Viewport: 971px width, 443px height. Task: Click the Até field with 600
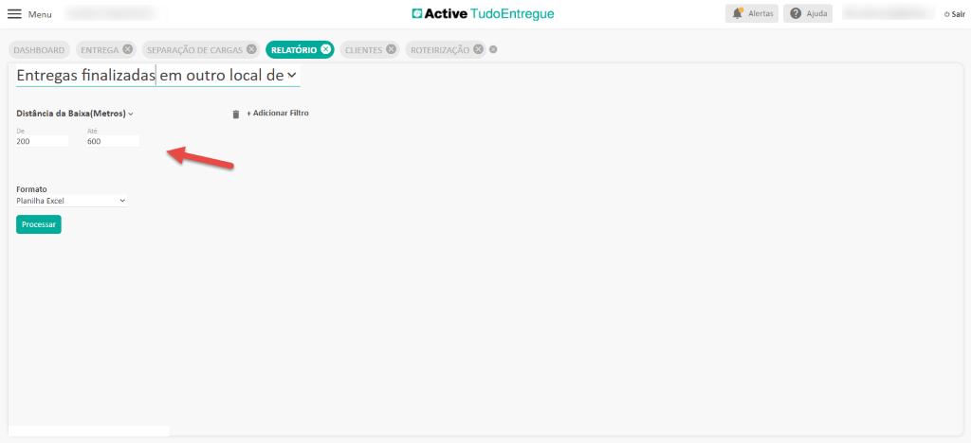[x=114, y=141]
